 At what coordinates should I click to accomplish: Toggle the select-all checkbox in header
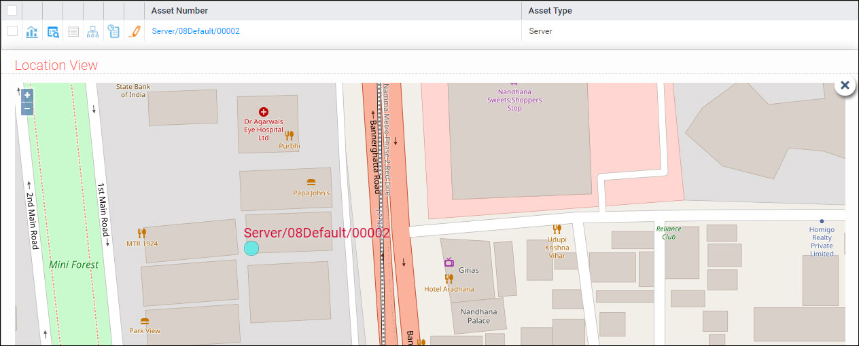click(12, 10)
